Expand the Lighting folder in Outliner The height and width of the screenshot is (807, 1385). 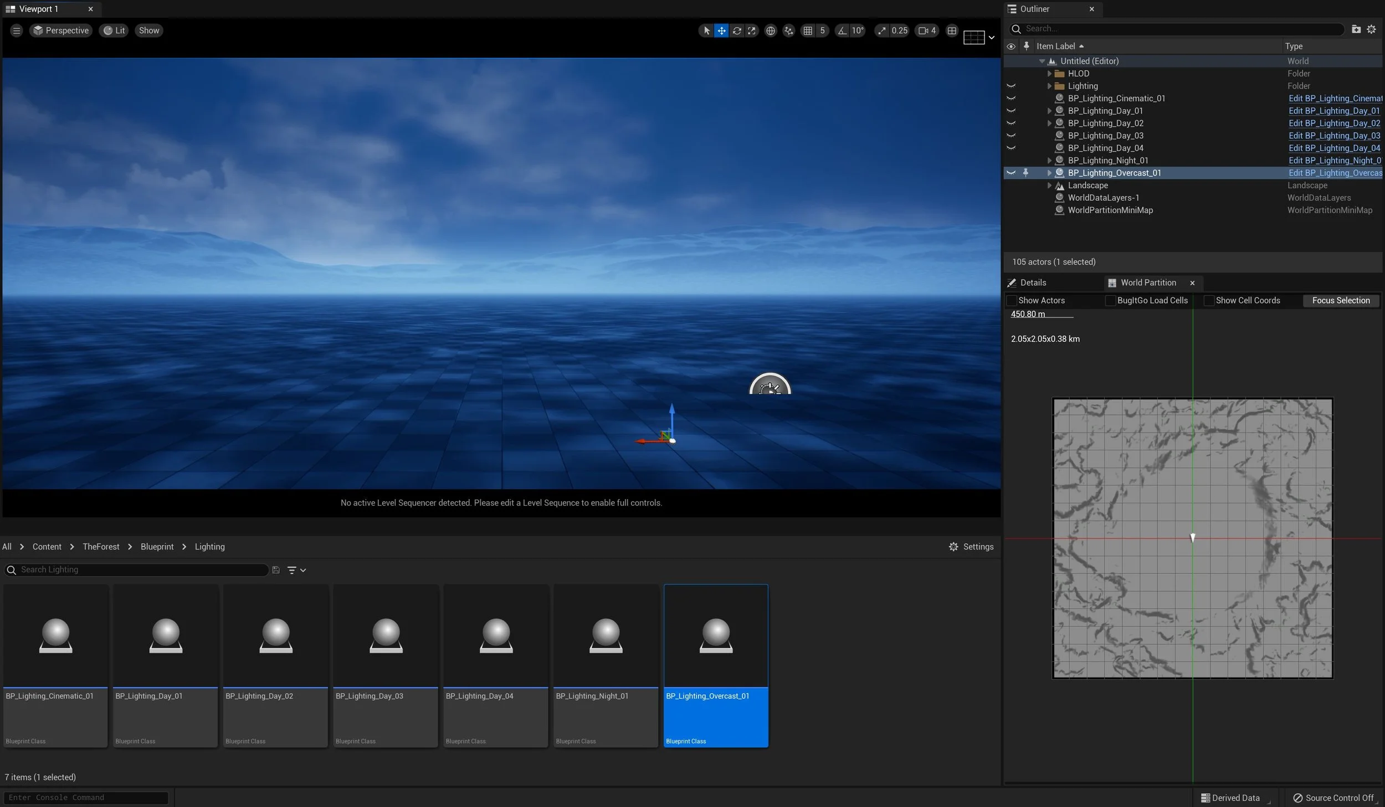[1049, 86]
